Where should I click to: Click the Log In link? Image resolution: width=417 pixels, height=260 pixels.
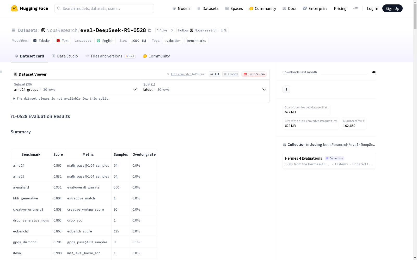[x=372, y=8]
